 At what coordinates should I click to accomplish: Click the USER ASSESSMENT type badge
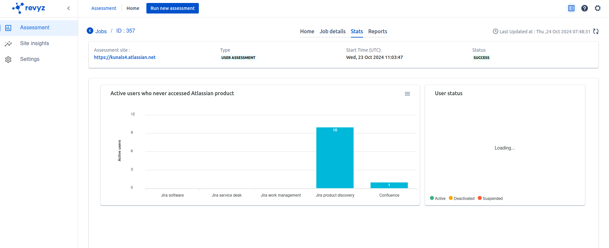238,58
